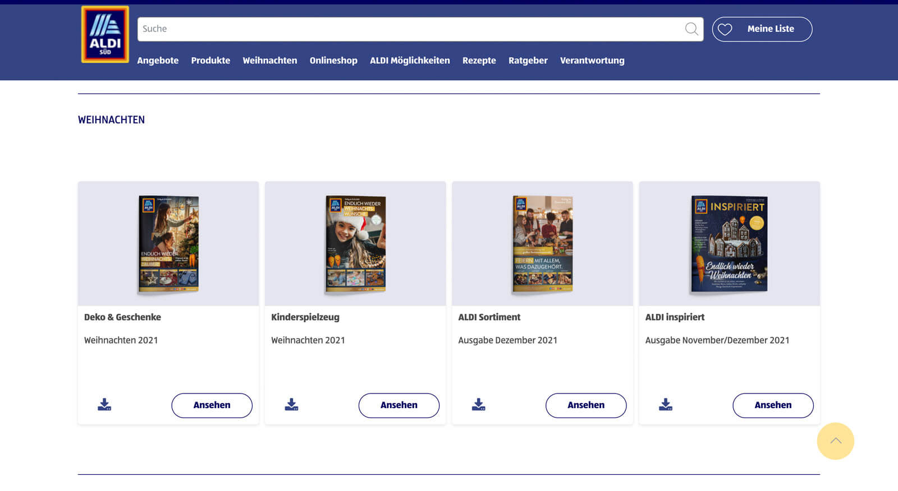Download the ALDI inspiriert brochure
The height and width of the screenshot is (491, 898).
[x=665, y=405]
